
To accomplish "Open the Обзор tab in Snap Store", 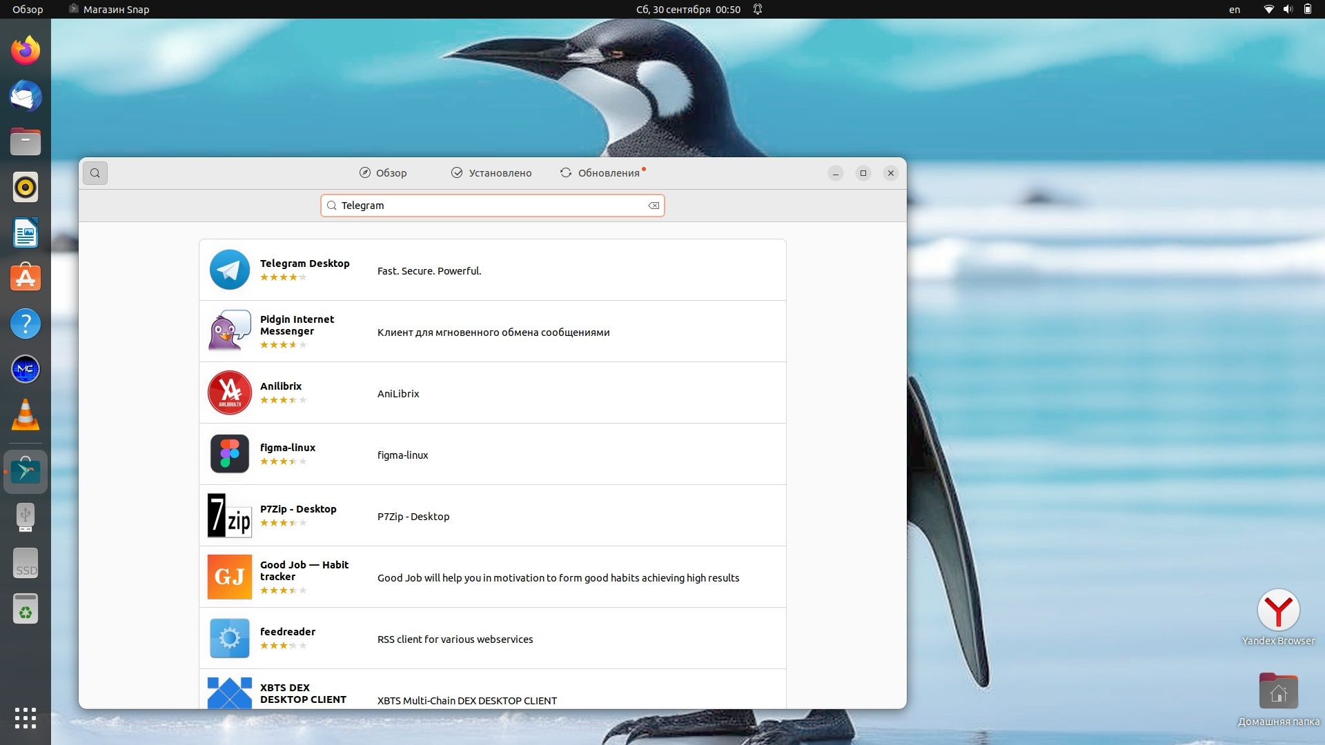I will (383, 173).
